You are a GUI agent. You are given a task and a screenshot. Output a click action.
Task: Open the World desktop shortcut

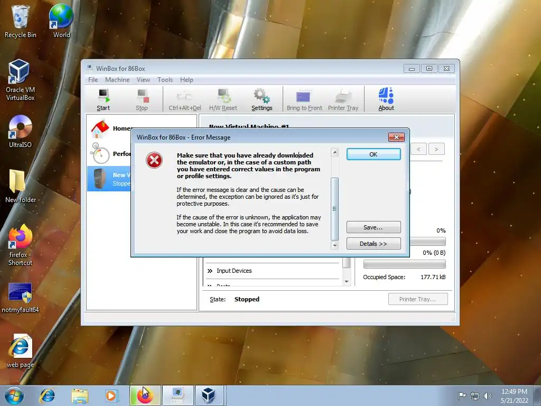[61, 21]
